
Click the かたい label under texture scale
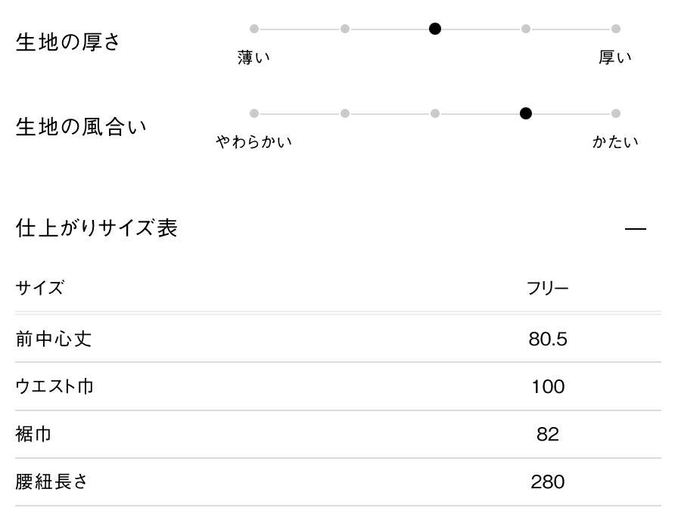[615, 142]
